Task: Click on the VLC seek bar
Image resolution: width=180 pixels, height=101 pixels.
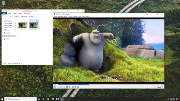Action: tap(108, 84)
